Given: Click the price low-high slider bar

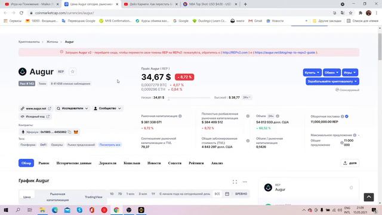Looking at the screenshot, I should click(189, 98).
